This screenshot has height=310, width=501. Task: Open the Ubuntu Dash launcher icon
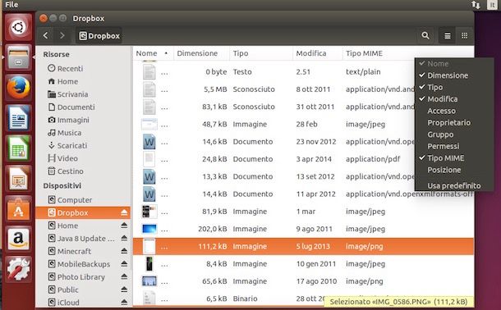18,27
